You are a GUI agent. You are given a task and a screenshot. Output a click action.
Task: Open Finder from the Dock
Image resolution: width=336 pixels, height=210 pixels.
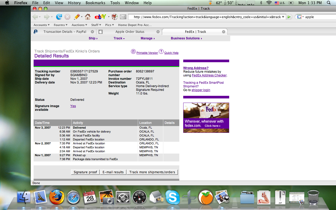point(24,197)
